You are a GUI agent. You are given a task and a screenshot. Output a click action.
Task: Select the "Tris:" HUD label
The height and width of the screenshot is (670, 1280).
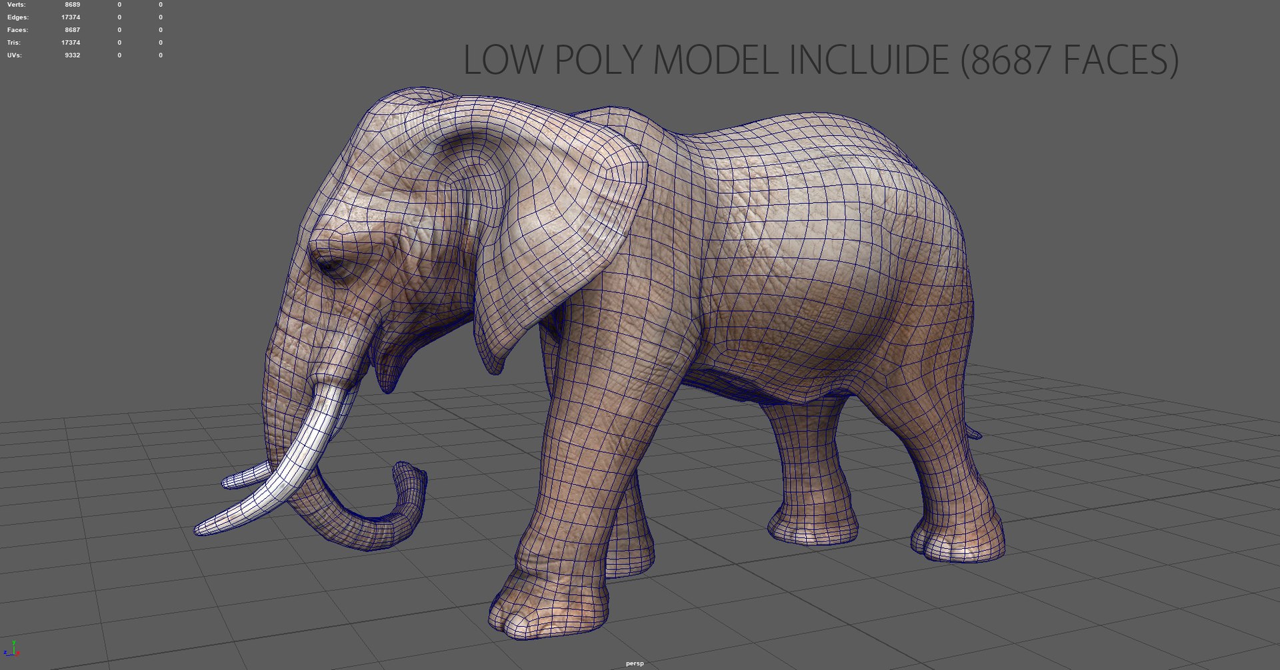[14, 43]
